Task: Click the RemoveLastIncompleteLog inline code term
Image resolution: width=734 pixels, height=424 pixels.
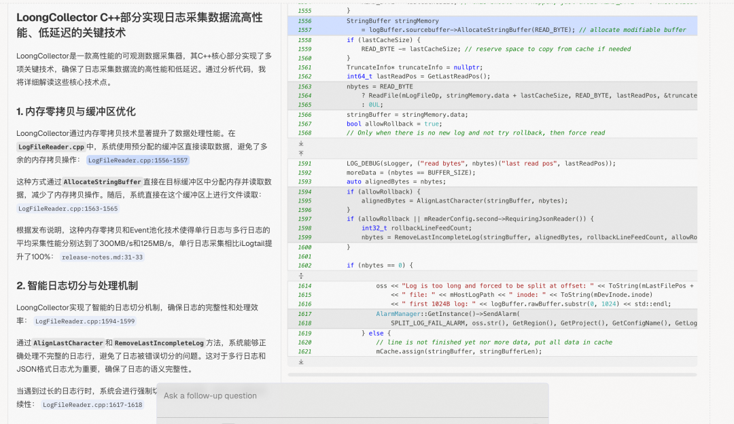Action: click(158, 343)
